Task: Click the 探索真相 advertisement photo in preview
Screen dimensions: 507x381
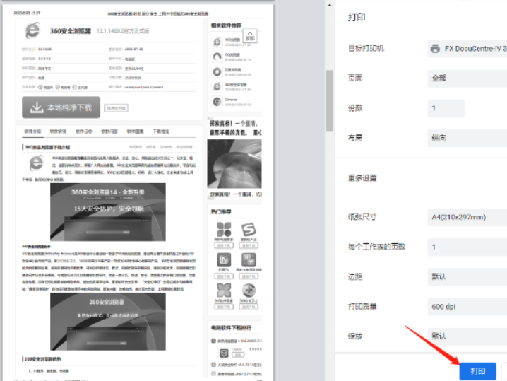Action: (234, 163)
